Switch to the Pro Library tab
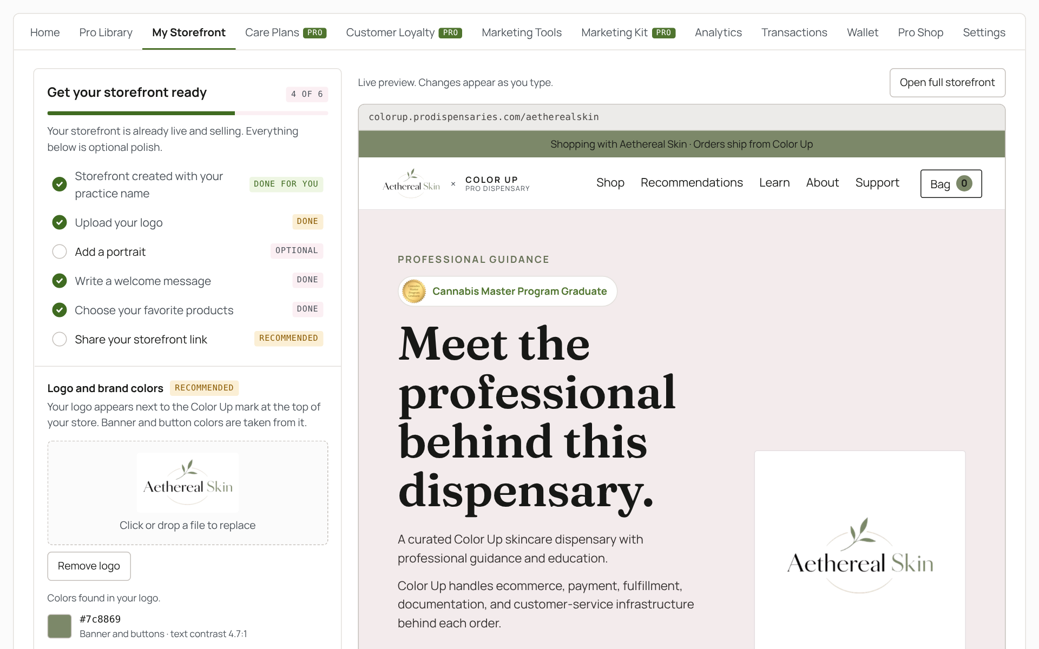 tap(106, 32)
